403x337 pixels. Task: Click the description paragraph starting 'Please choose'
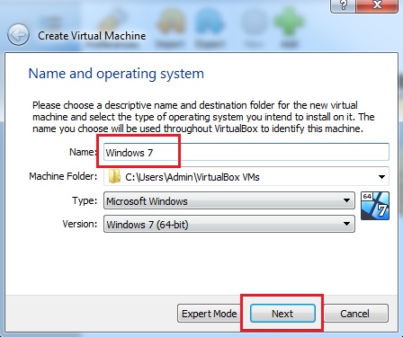tap(203, 117)
